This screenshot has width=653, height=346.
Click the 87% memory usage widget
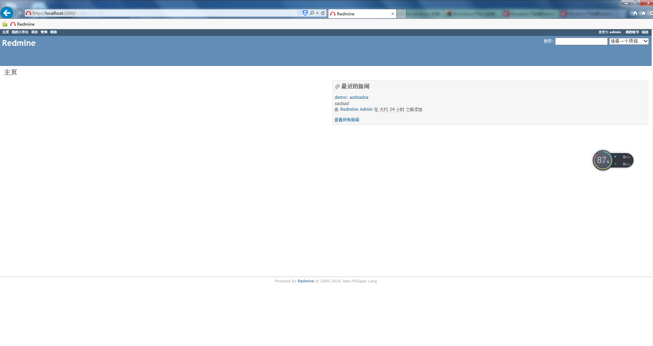tap(603, 160)
